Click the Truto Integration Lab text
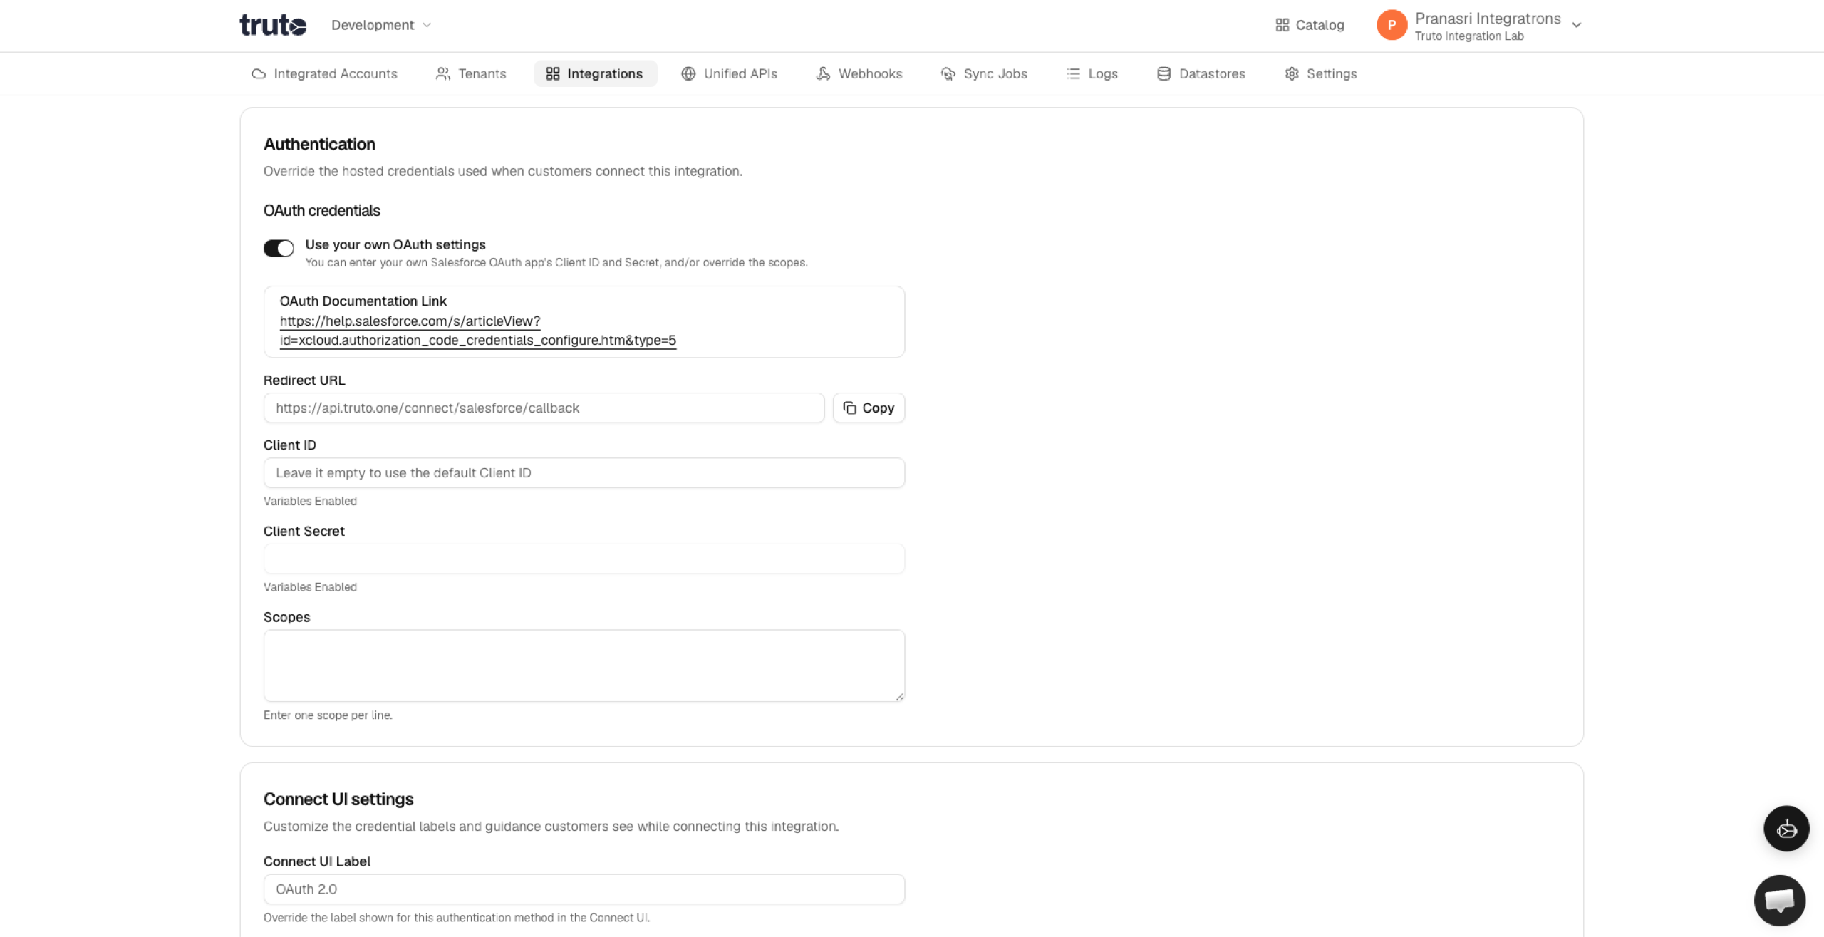This screenshot has width=1824, height=937. 1469,36
